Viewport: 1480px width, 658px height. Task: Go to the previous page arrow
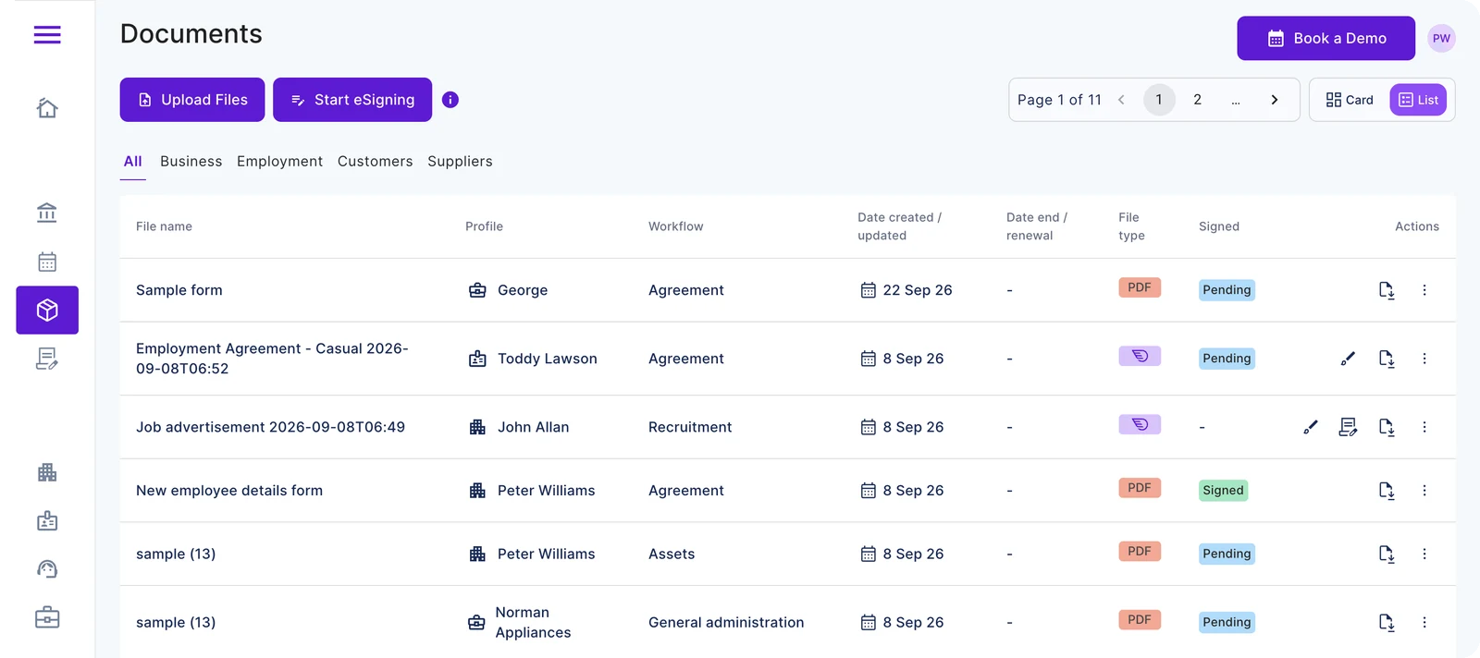click(x=1121, y=100)
